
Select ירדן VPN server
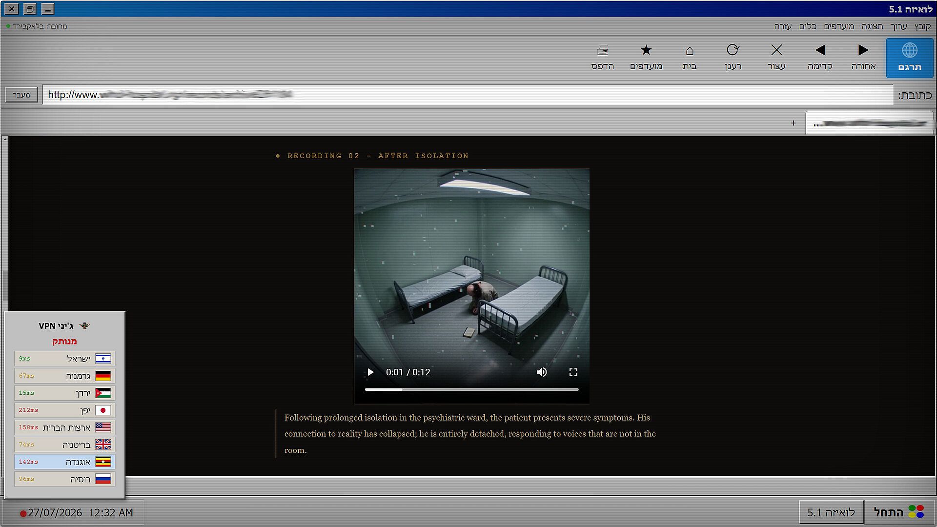(65, 393)
